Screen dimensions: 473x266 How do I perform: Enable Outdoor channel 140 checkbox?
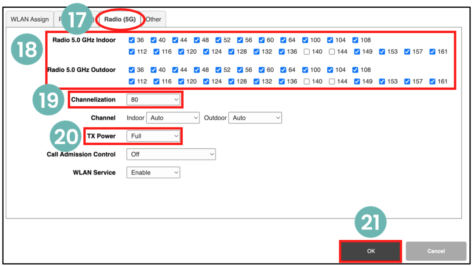click(307, 82)
